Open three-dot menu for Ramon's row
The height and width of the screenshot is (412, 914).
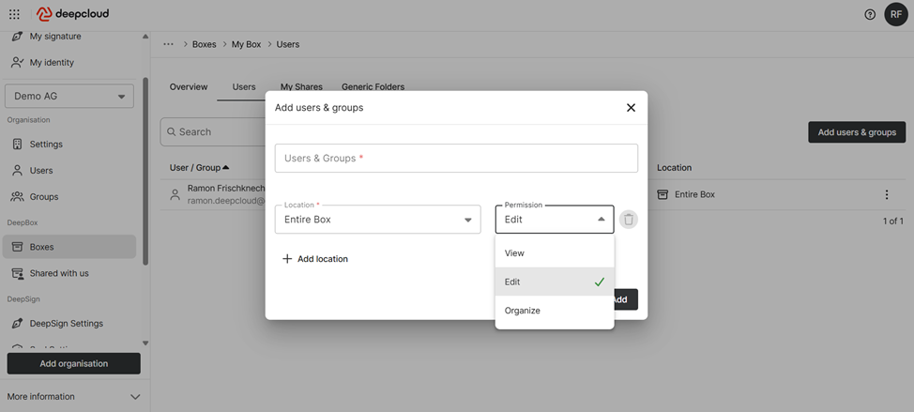(886, 194)
